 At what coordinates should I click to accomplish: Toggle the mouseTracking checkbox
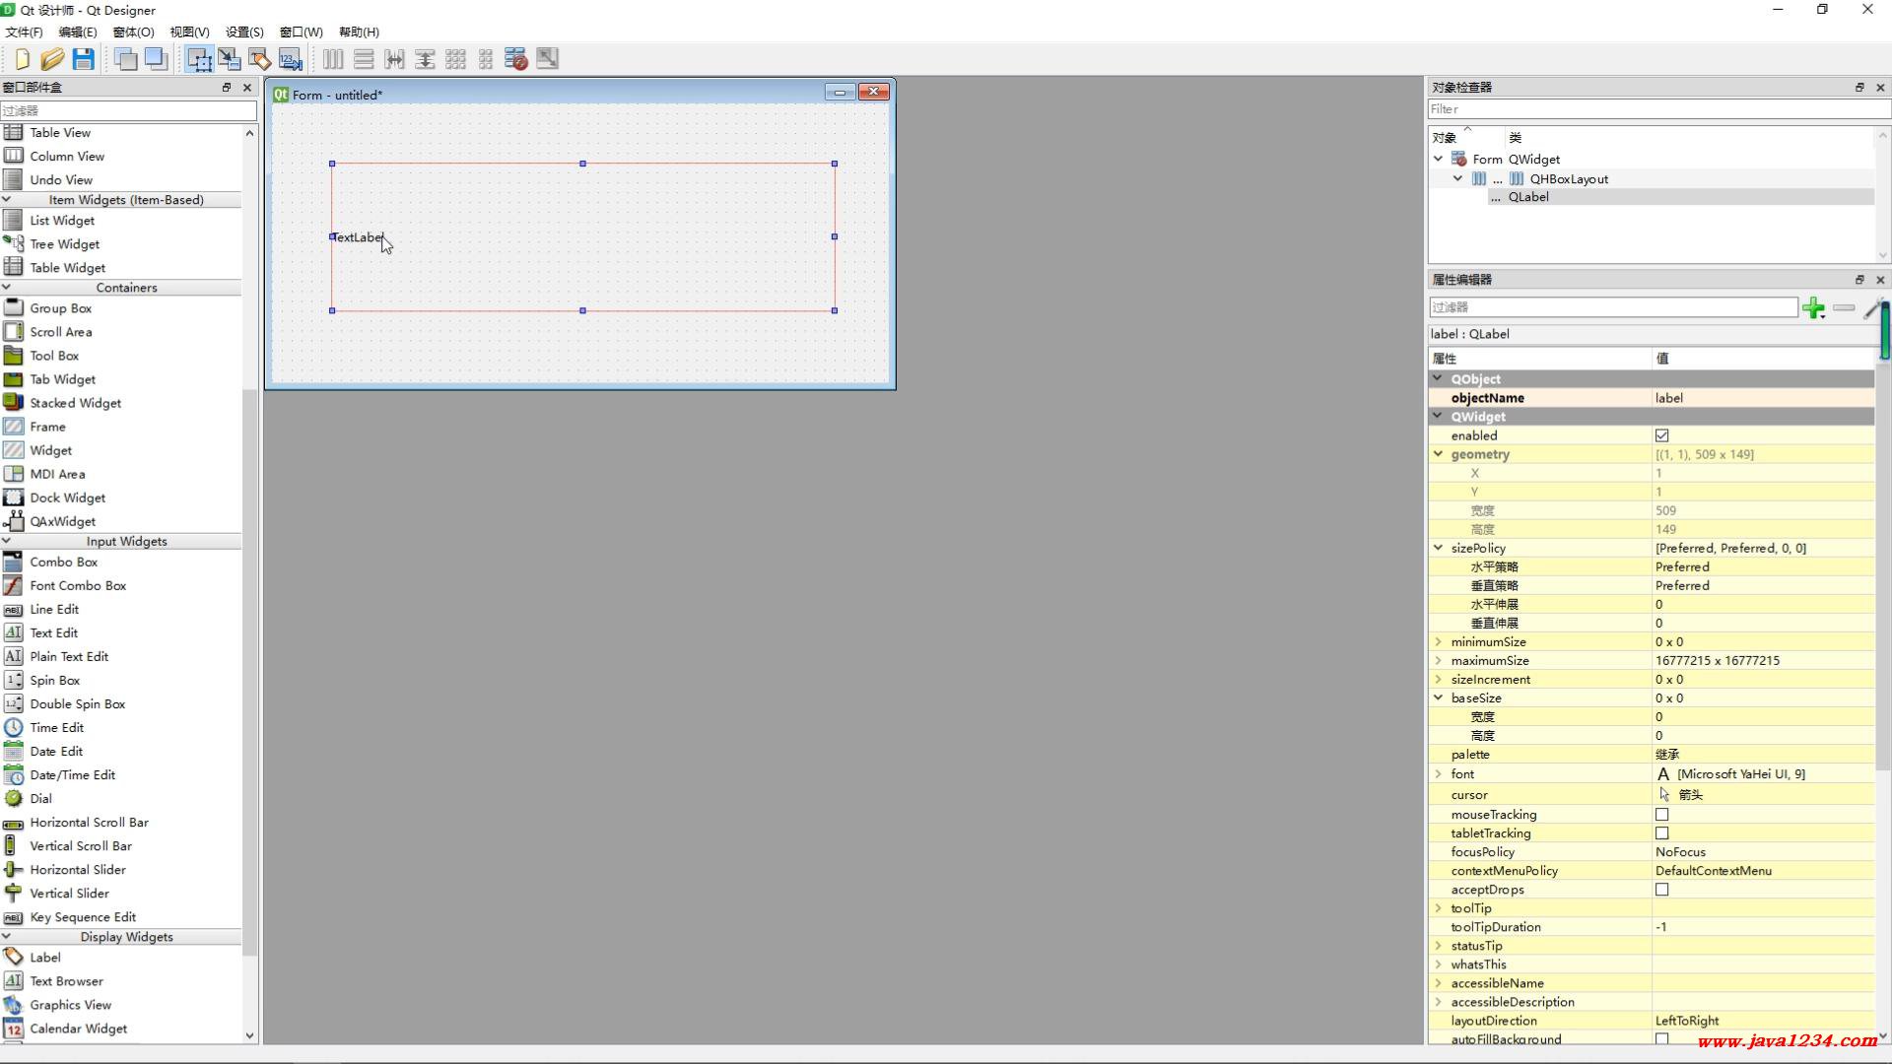1661,815
